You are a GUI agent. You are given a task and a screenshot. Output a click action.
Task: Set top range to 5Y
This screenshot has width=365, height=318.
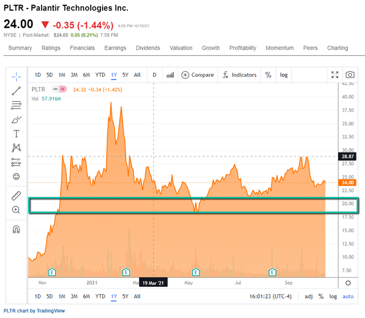[125, 75]
